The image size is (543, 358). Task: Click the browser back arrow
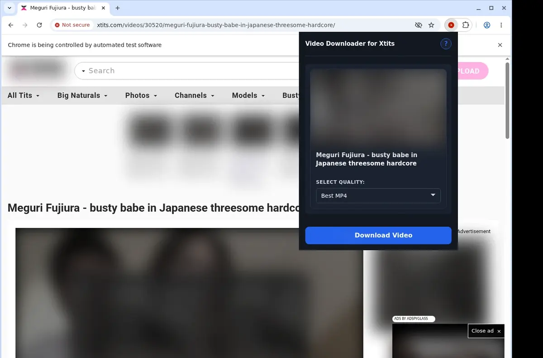11,25
